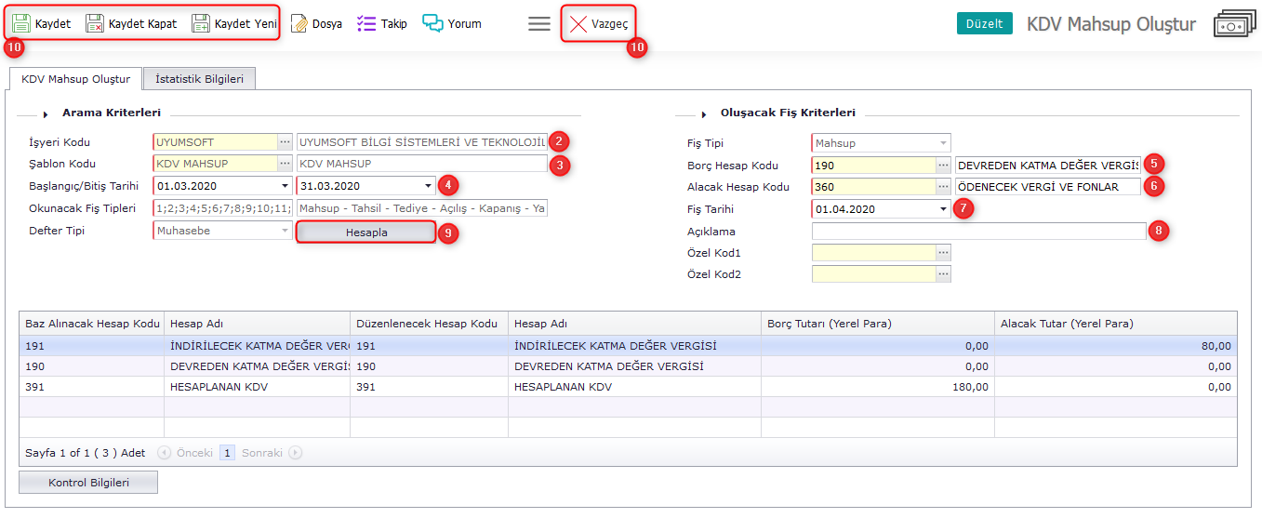Screen dimensions: 1262x518
Task: Click Kaydet Kapat save-and-close icon
Action: [x=95, y=23]
